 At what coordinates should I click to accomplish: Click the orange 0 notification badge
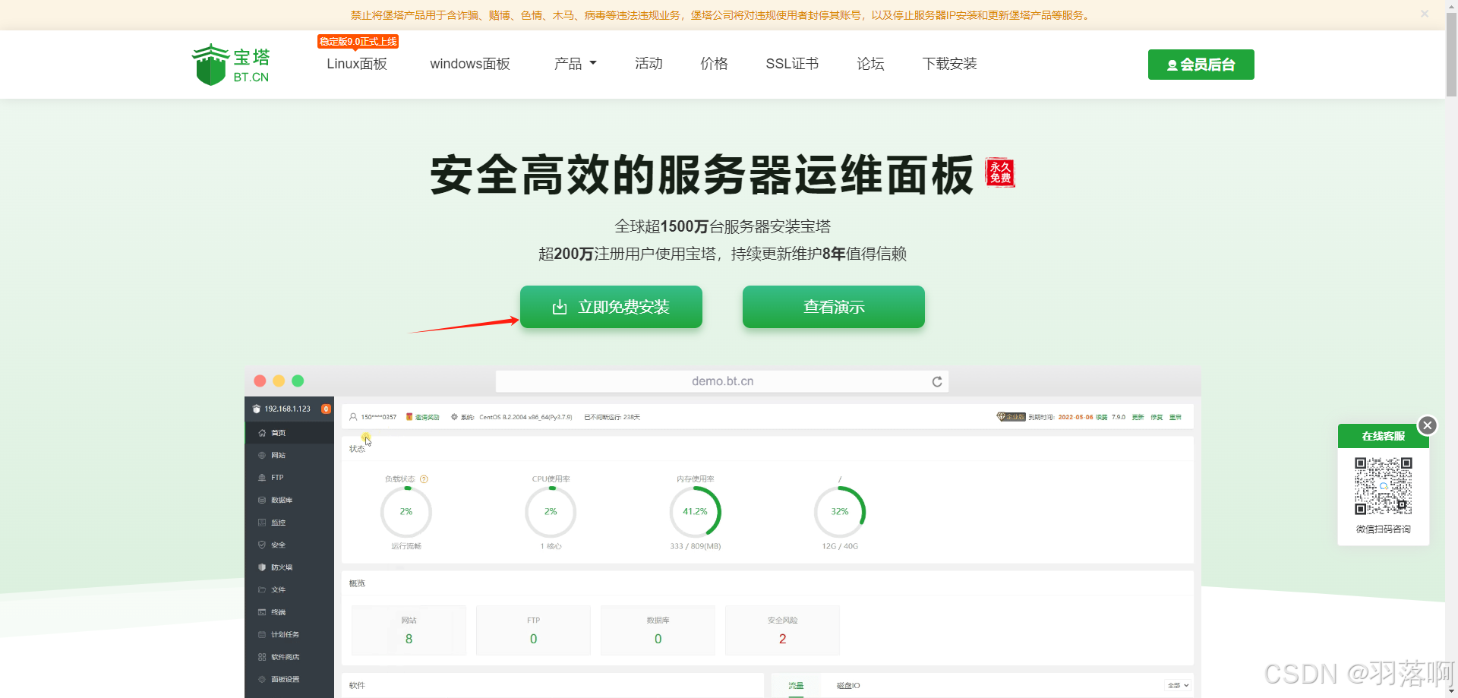326,409
